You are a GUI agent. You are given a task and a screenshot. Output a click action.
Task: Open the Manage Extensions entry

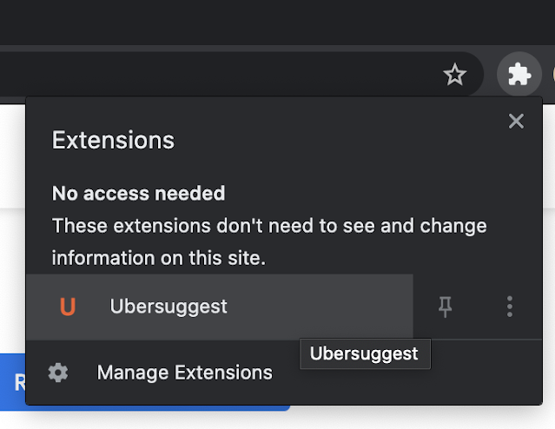click(184, 373)
